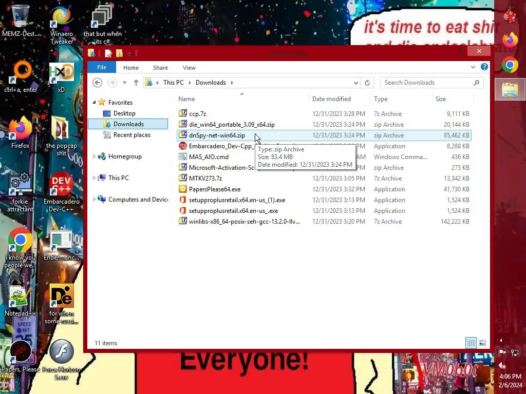The width and height of the screenshot is (526, 394).
Task: Open the network tray icon
Action: [515, 352]
